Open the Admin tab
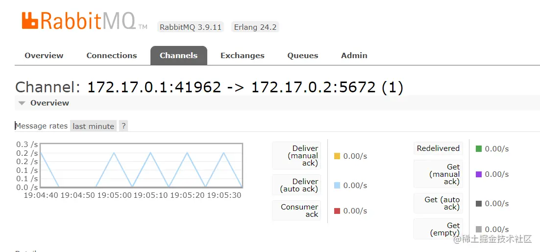 point(354,56)
